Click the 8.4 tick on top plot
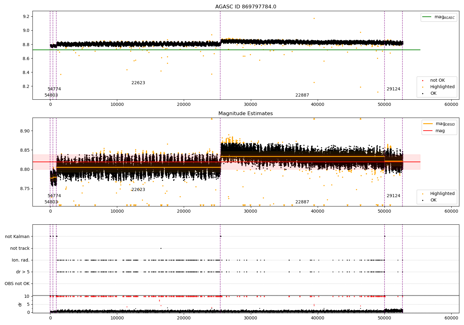The width and height of the screenshot is (464, 325). [x=26, y=72]
